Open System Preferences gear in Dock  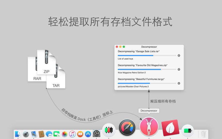[96, 134]
